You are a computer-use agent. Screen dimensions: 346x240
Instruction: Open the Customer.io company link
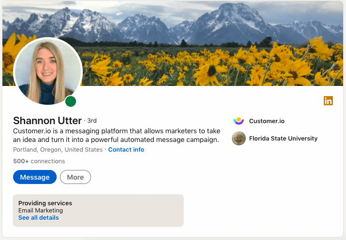pyautogui.click(x=267, y=121)
